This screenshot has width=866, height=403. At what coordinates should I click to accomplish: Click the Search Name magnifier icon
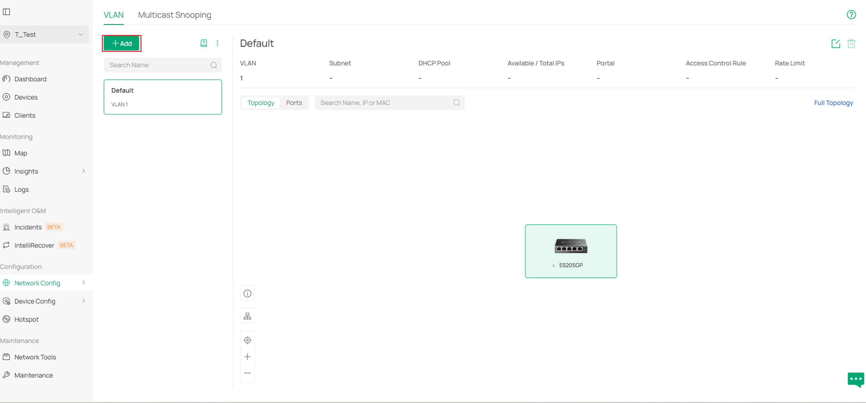coord(214,65)
